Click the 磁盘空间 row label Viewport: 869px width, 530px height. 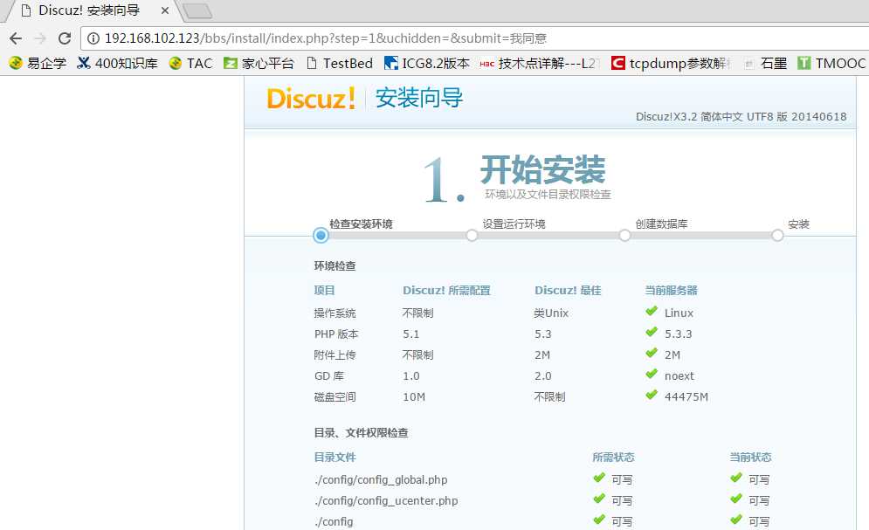(334, 397)
